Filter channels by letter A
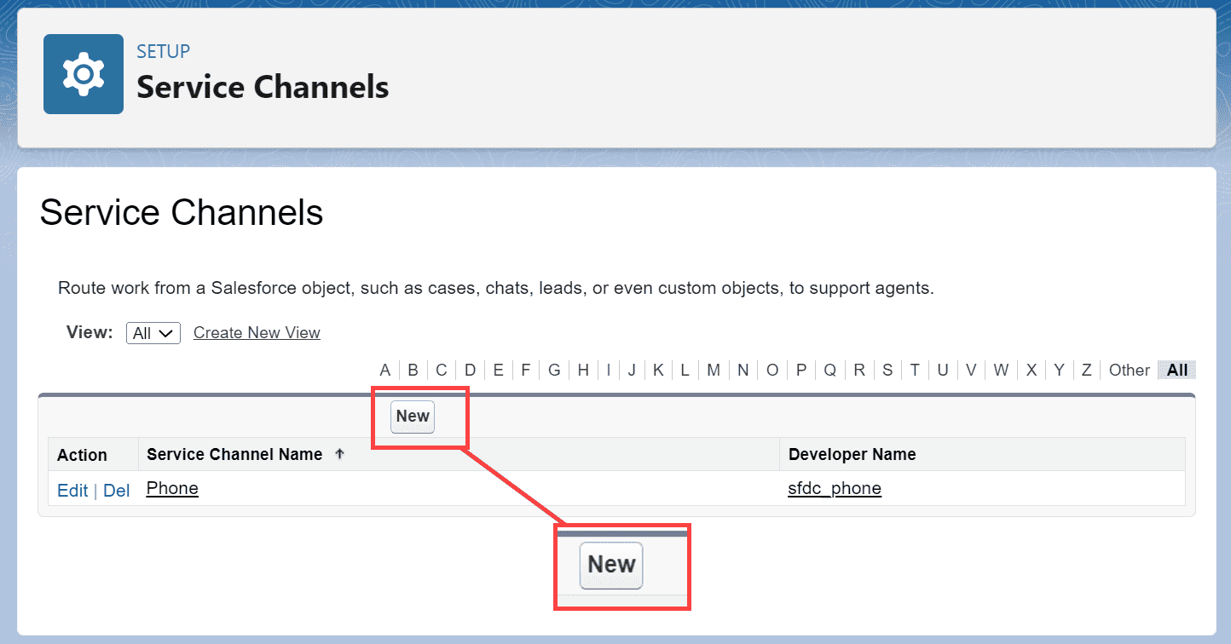Viewport: 1231px width, 644px height. point(384,370)
